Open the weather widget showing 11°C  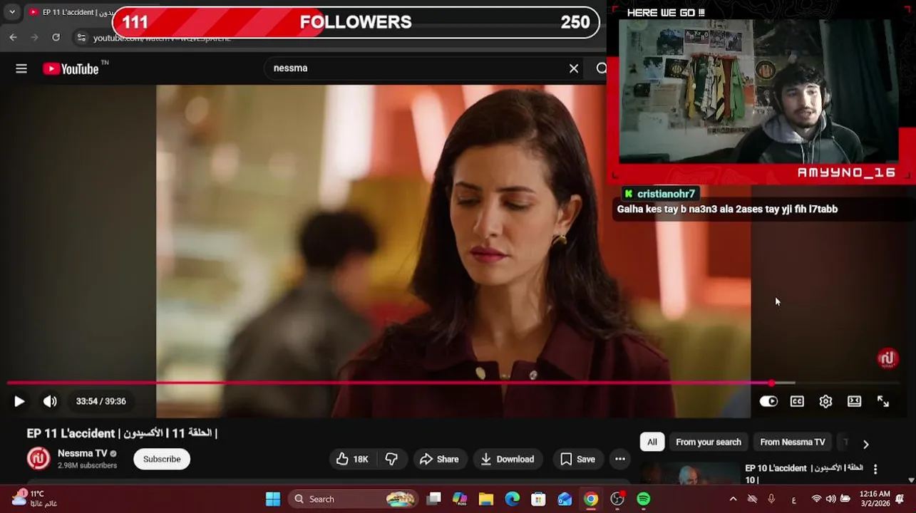pos(35,498)
